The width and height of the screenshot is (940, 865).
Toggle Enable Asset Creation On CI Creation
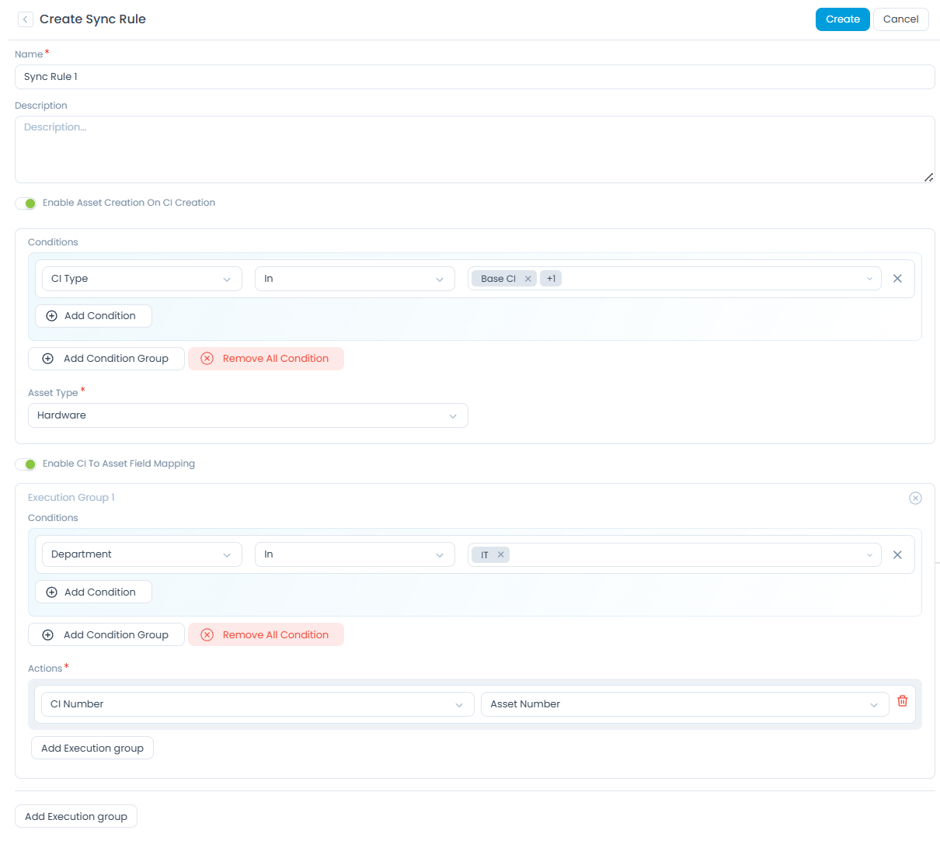(x=26, y=203)
